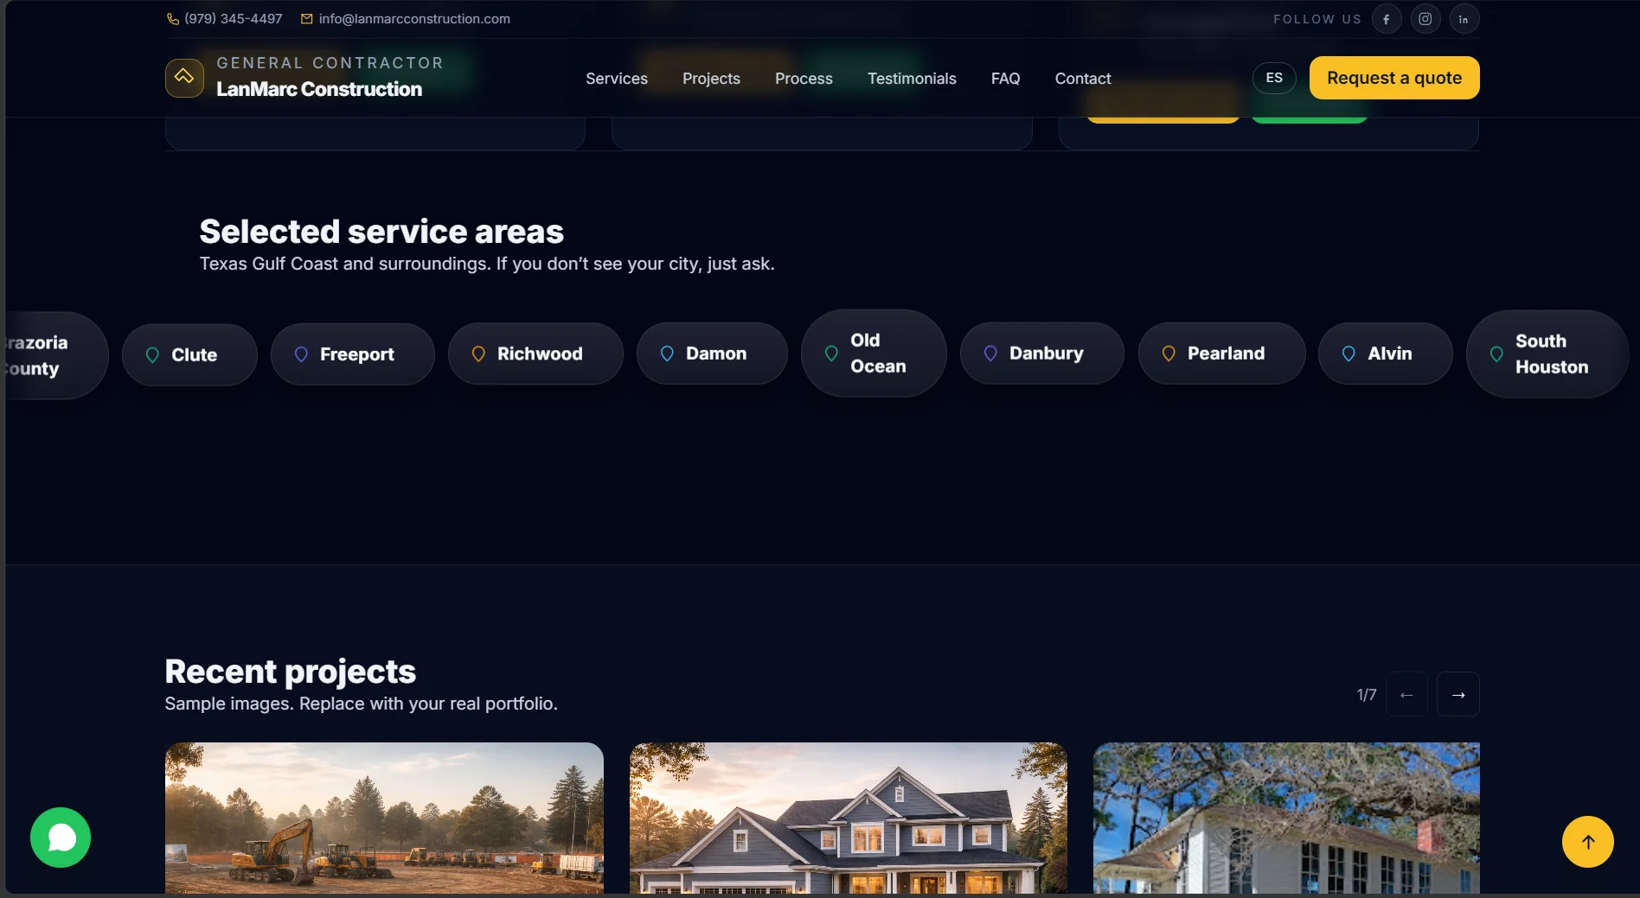Click the yellow back-to-top arrow button
1640x898 pixels.
pyautogui.click(x=1587, y=842)
